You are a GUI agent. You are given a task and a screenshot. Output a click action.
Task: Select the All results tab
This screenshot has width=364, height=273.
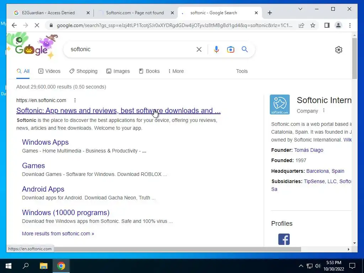[23, 71]
